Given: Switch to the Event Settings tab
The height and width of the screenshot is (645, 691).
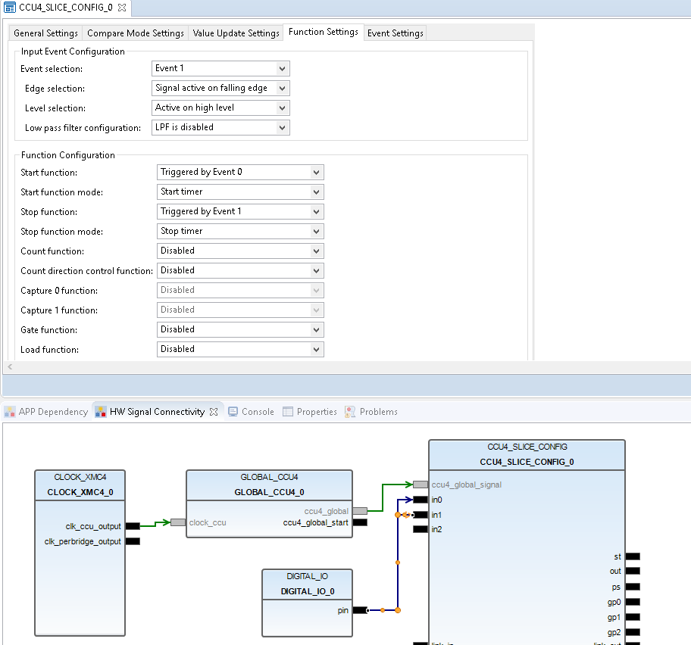Looking at the screenshot, I should click(x=395, y=33).
